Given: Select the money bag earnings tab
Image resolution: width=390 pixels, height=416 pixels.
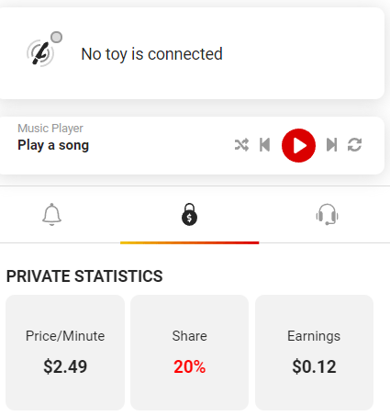Looking at the screenshot, I should coord(189,215).
